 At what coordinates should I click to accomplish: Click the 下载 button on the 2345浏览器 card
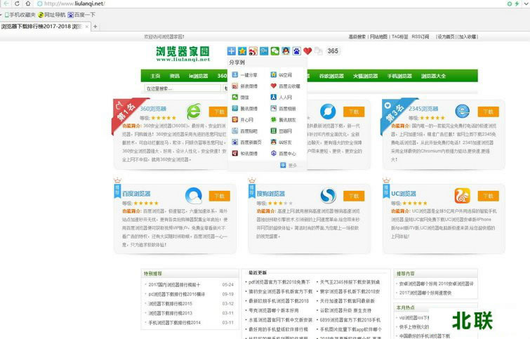click(x=488, y=112)
